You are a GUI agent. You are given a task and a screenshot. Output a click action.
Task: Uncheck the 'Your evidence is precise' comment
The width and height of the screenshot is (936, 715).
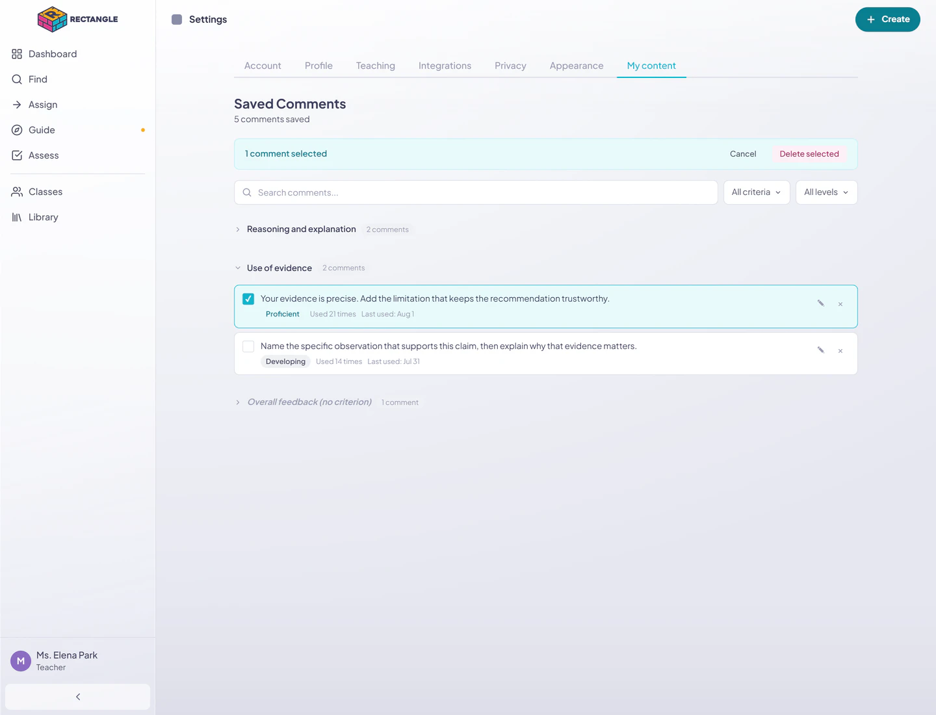click(x=248, y=299)
